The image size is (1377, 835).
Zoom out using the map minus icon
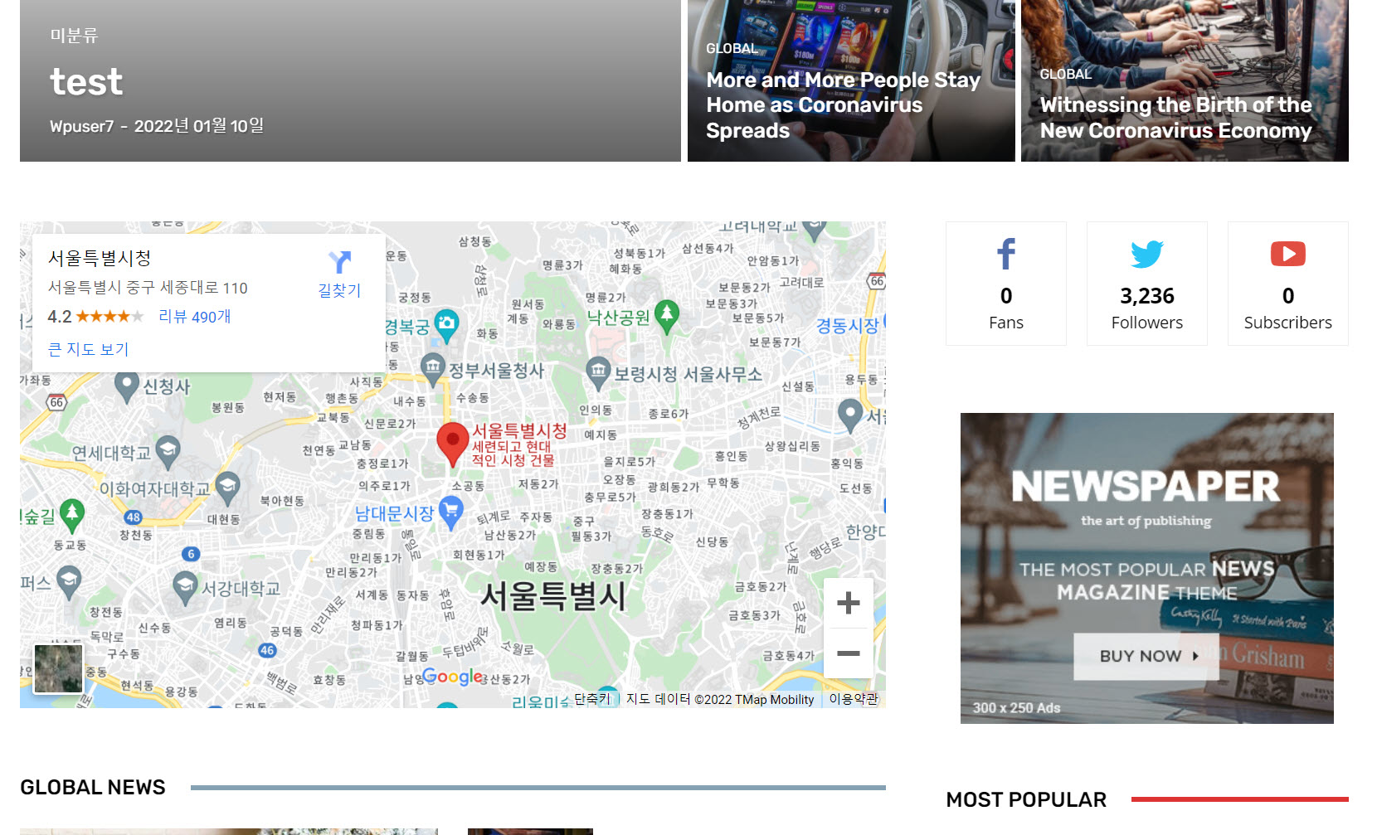[849, 653]
